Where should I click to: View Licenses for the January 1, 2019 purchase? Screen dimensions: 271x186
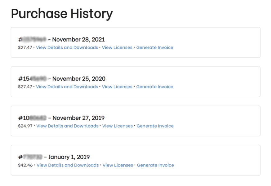[x=118, y=165]
